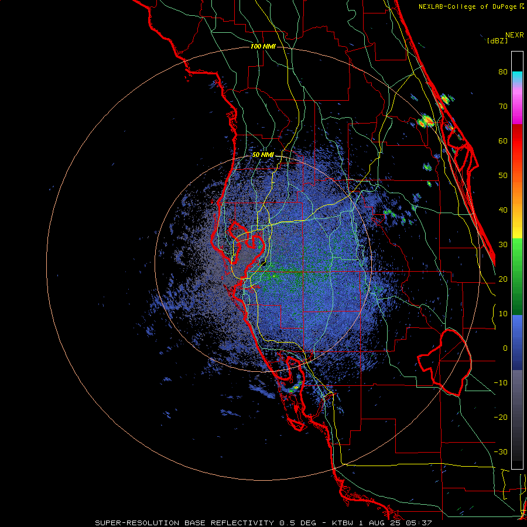
Task: Click the "50 NMI" range ring label
Action: coord(263,155)
